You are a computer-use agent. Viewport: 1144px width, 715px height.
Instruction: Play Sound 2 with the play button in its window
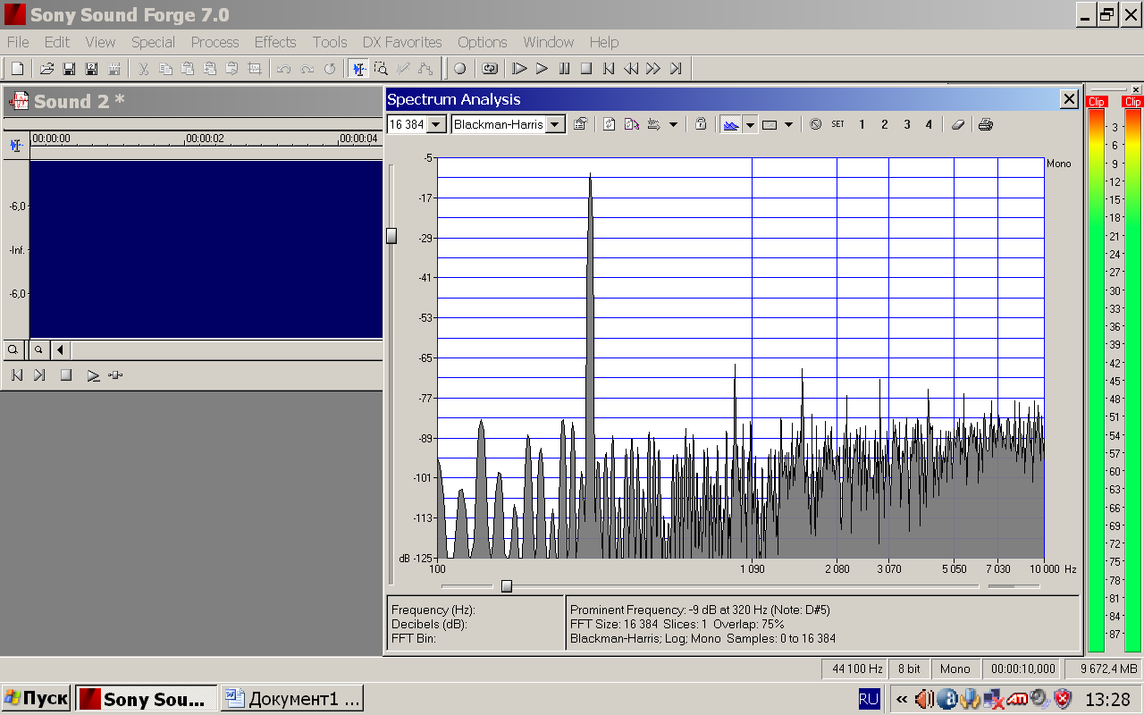pos(92,375)
